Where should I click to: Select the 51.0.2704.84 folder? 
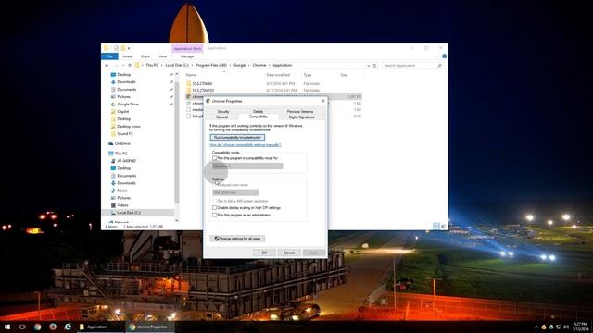click(x=202, y=84)
